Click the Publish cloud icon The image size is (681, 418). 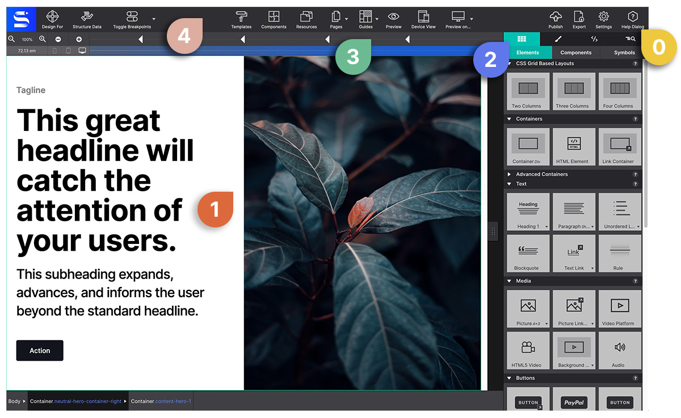(x=556, y=16)
